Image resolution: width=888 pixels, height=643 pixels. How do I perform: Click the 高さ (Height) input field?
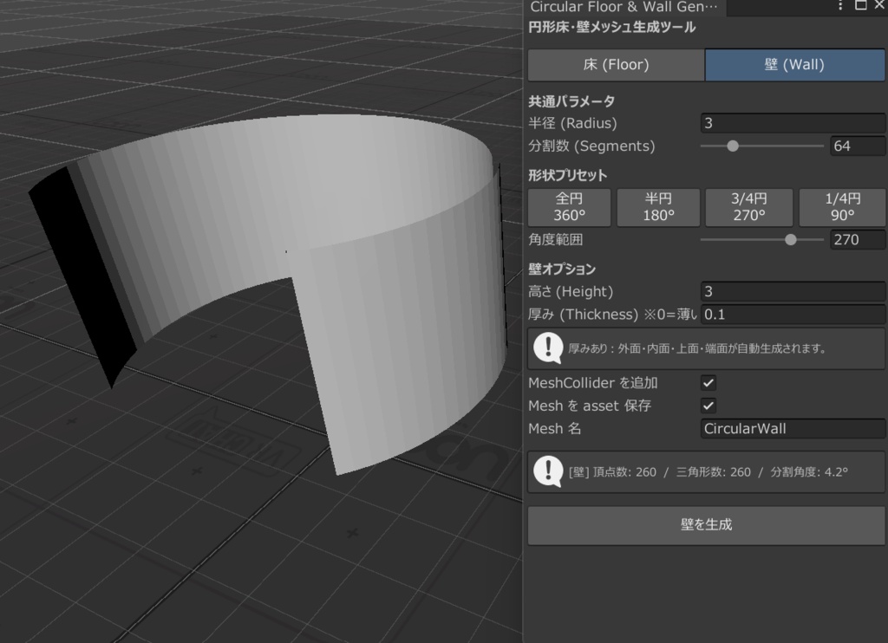[793, 291]
